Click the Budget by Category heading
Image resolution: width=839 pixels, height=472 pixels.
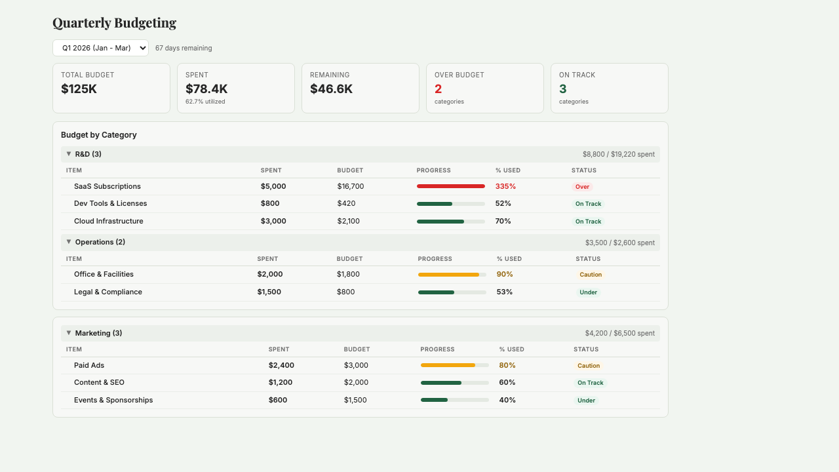point(99,135)
